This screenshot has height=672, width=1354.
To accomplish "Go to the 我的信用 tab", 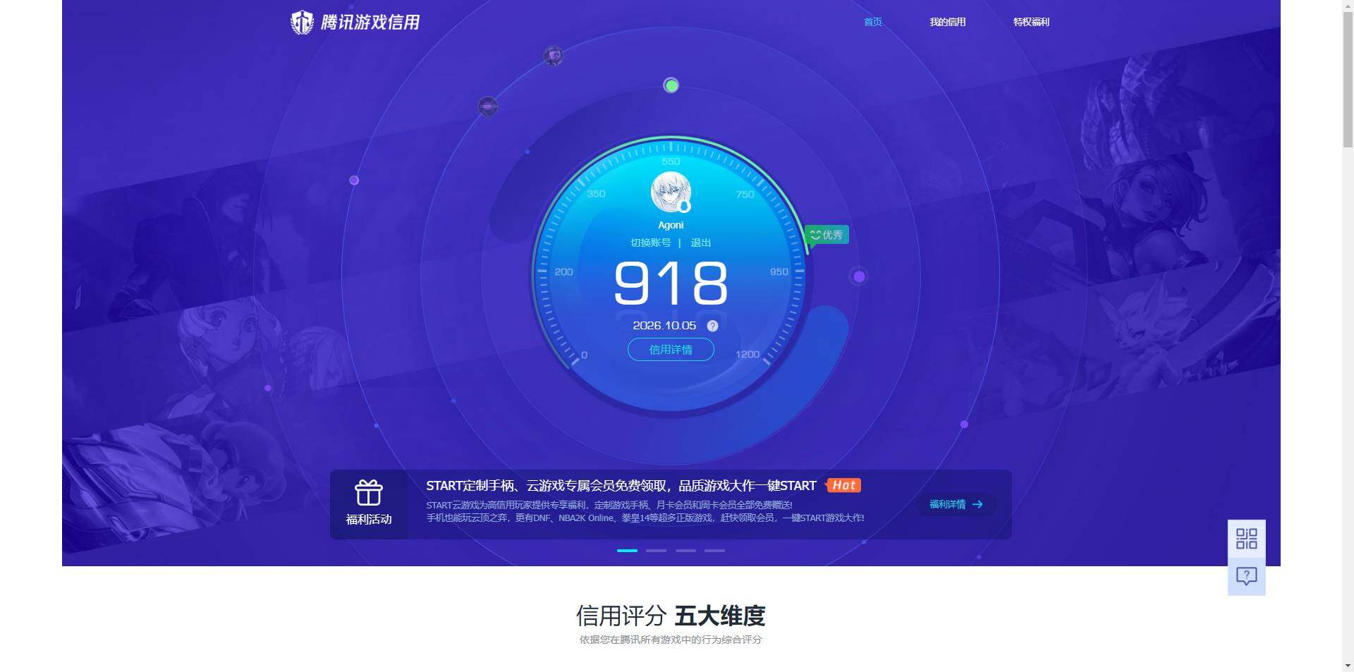I will coord(947,22).
